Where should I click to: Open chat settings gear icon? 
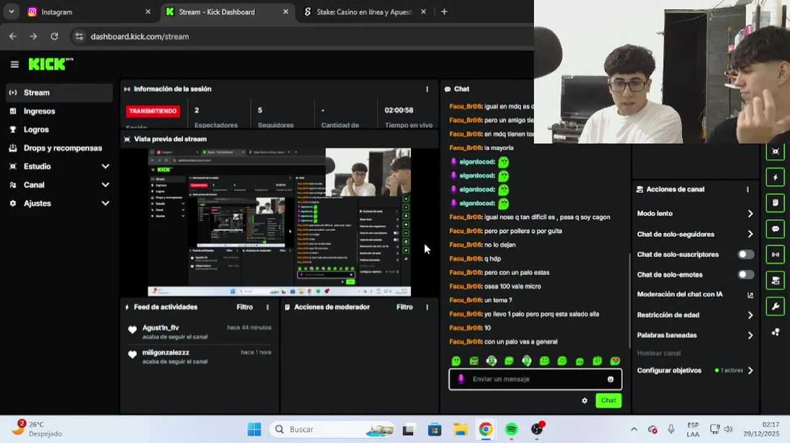[x=585, y=401]
